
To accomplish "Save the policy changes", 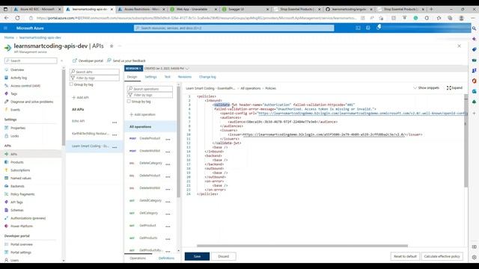I will tap(197, 256).
